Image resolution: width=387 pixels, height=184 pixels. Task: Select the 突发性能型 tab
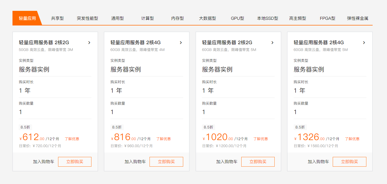coord(87,18)
